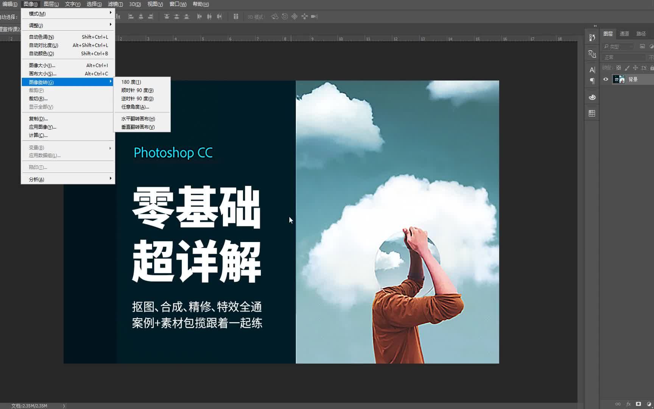Toggle lock image pixels brush
Screen dimensions: 654x409
click(627, 68)
